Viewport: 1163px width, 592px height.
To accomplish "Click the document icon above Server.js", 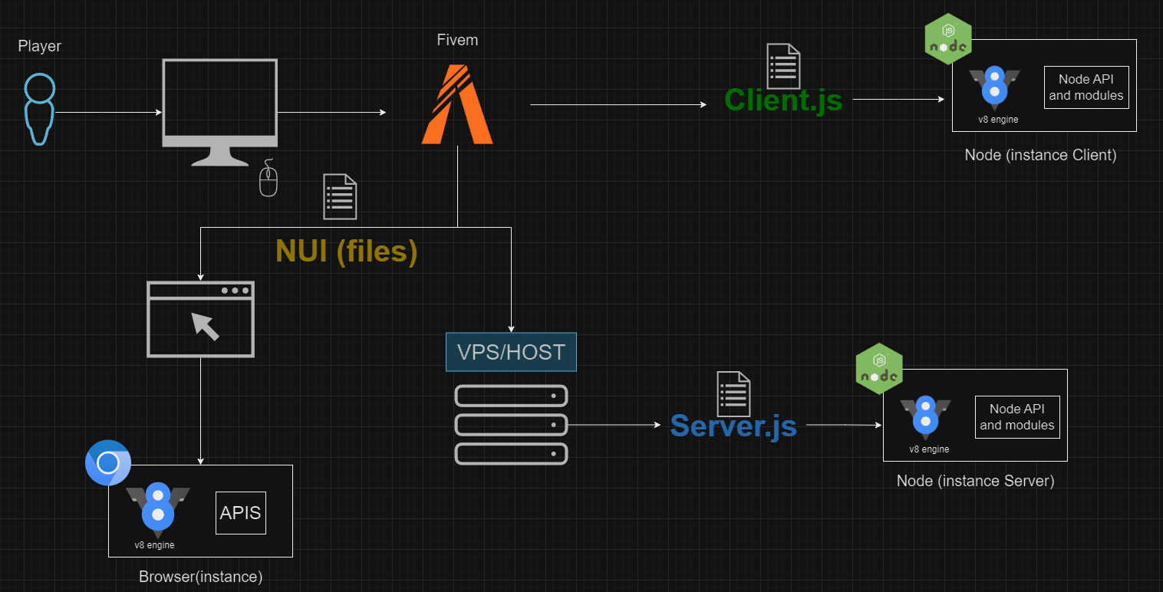I will 733,393.
